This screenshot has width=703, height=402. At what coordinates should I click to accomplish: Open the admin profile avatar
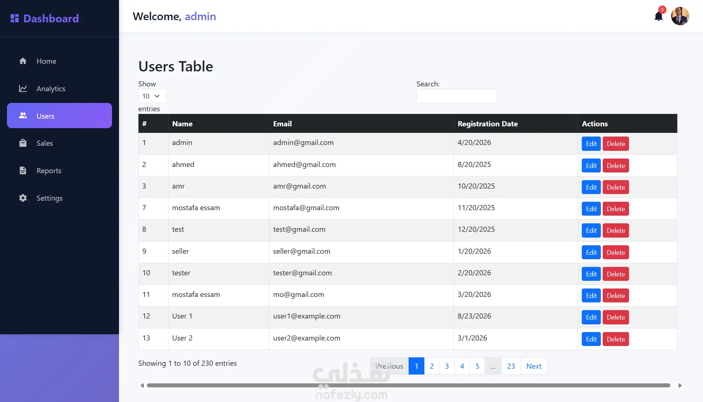coord(680,16)
